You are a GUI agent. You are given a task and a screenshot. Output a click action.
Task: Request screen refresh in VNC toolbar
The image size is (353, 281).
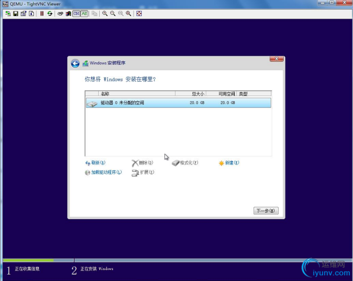(x=50, y=13)
